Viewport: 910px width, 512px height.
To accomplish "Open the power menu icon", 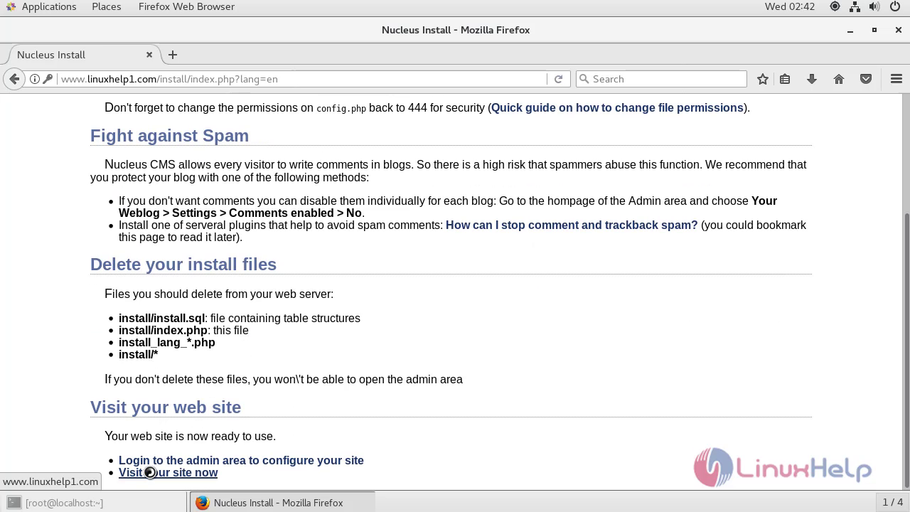I will tap(895, 6).
